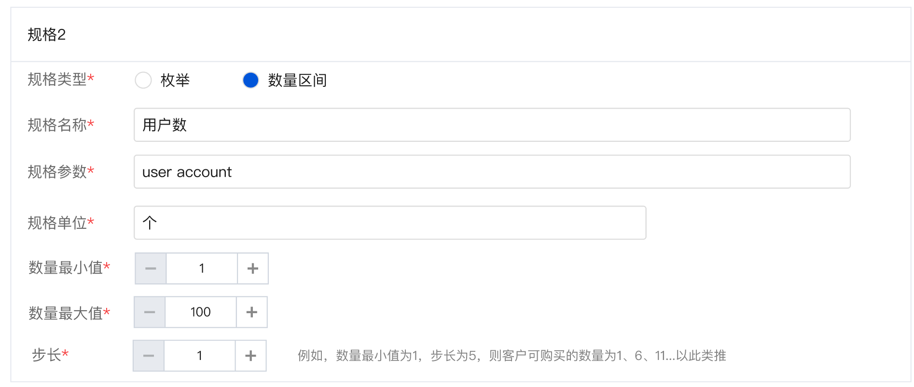The width and height of the screenshot is (914, 387).
Task: Increase 数量最大值 with plus icon
Action: tap(252, 312)
